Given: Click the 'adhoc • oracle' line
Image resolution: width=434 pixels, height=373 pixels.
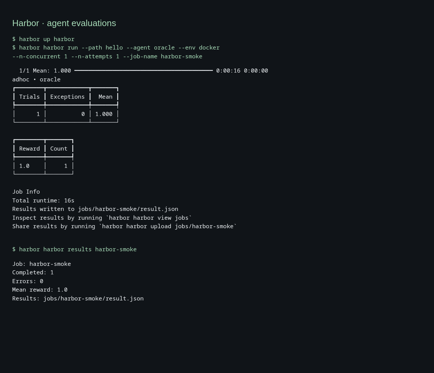Looking at the screenshot, I should tap(36, 79).
